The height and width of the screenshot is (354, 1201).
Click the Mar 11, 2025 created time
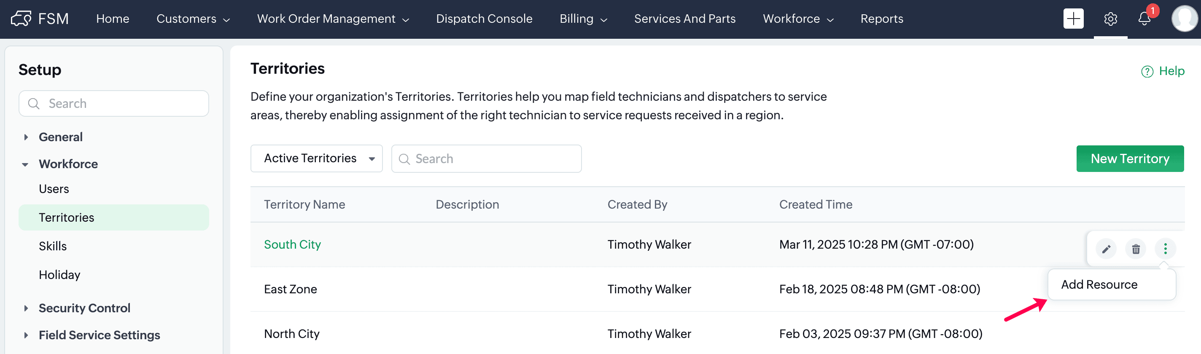click(x=877, y=244)
